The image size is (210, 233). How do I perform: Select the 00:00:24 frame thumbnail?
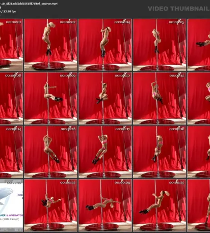pos(105,205)
